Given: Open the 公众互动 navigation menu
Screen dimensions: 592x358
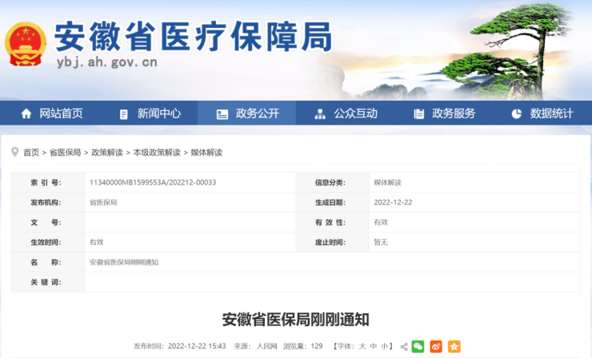Looking at the screenshot, I should (x=346, y=113).
